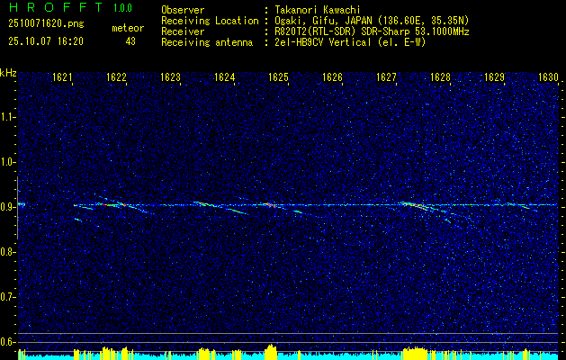Click the 1629 time marker
This screenshot has width=566, height=360.
pyautogui.click(x=494, y=76)
